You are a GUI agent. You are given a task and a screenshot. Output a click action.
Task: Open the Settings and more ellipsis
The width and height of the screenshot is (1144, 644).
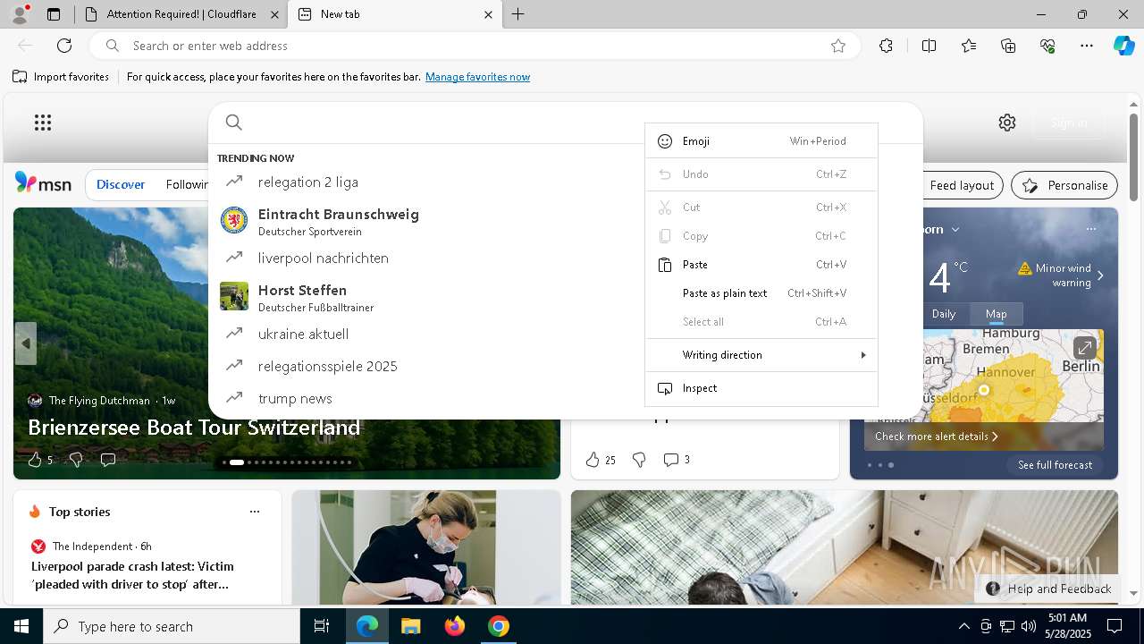(x=1087, y=46)
